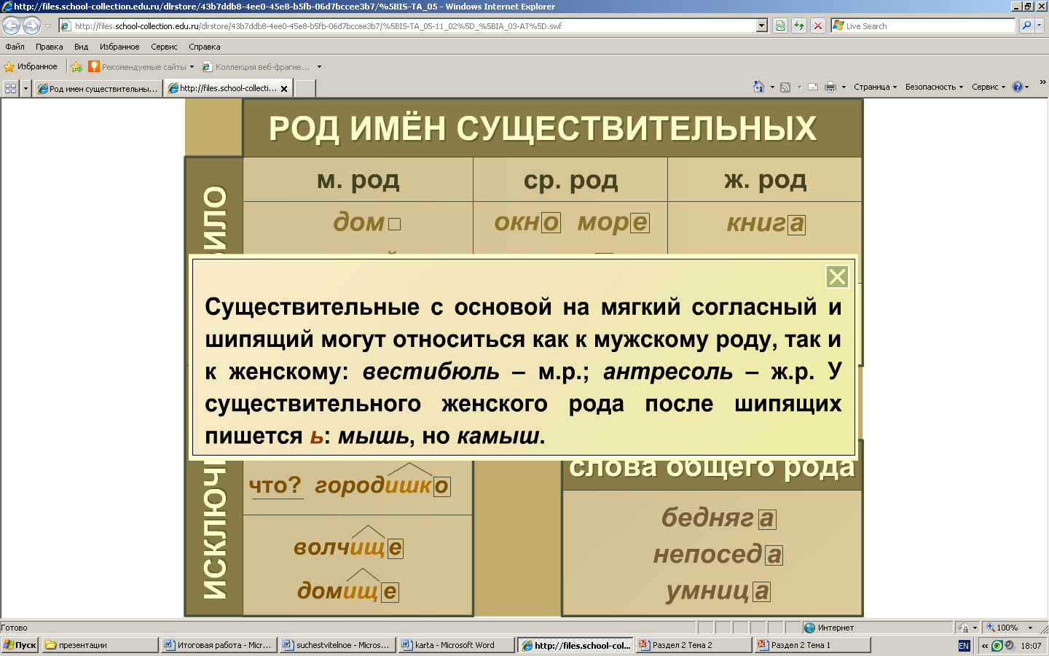Click the Print icon in the command bar
This screenshot has height=656, width=1049.
(x=830, y=87)
